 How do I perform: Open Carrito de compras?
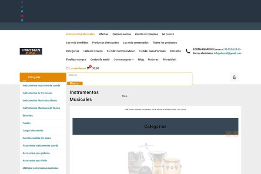point(147,34)
